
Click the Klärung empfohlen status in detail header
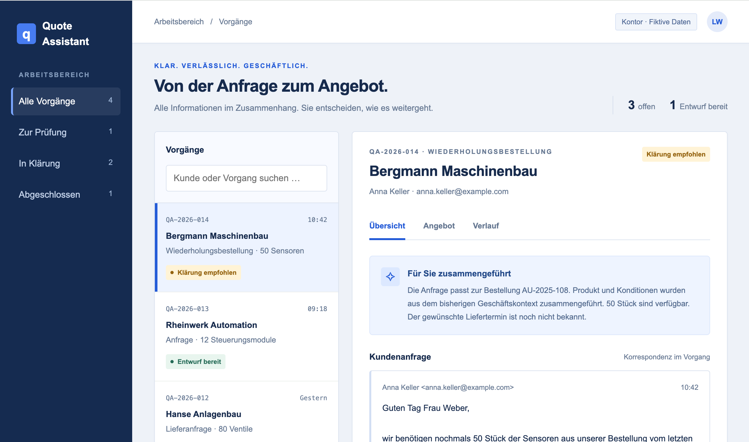click(676, 154)
